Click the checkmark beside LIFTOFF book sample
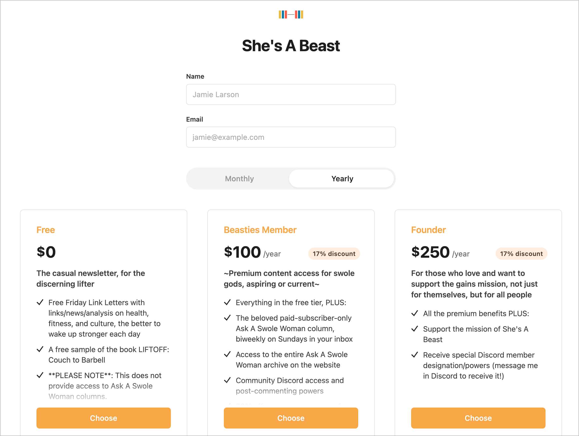Viewport: 579px width, 436px height. 40,349
